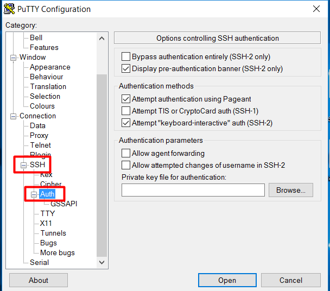The height and width of the screenshot is (291, 330).
Task: Click the About button
Action: [39, 280]
